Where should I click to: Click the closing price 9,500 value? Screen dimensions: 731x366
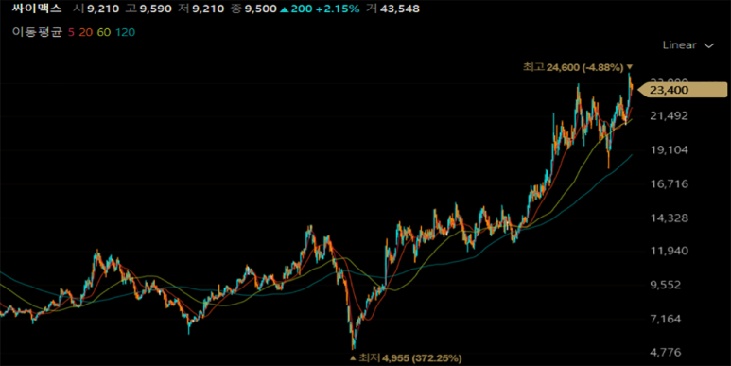261,9
